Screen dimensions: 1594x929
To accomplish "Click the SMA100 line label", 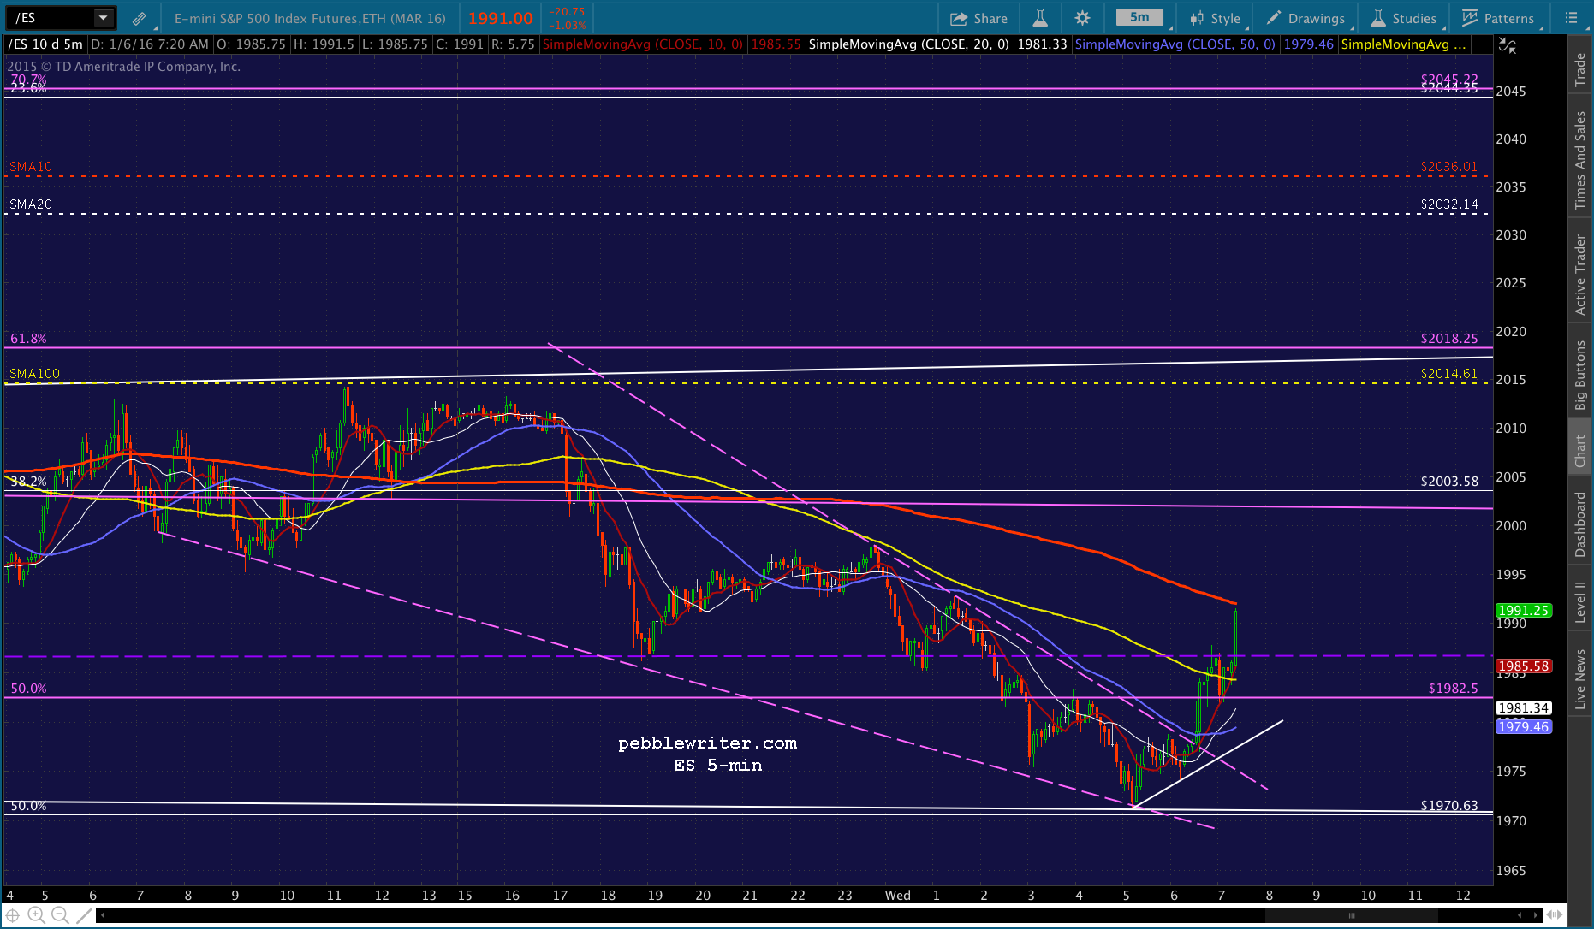I will click(35, 374).
